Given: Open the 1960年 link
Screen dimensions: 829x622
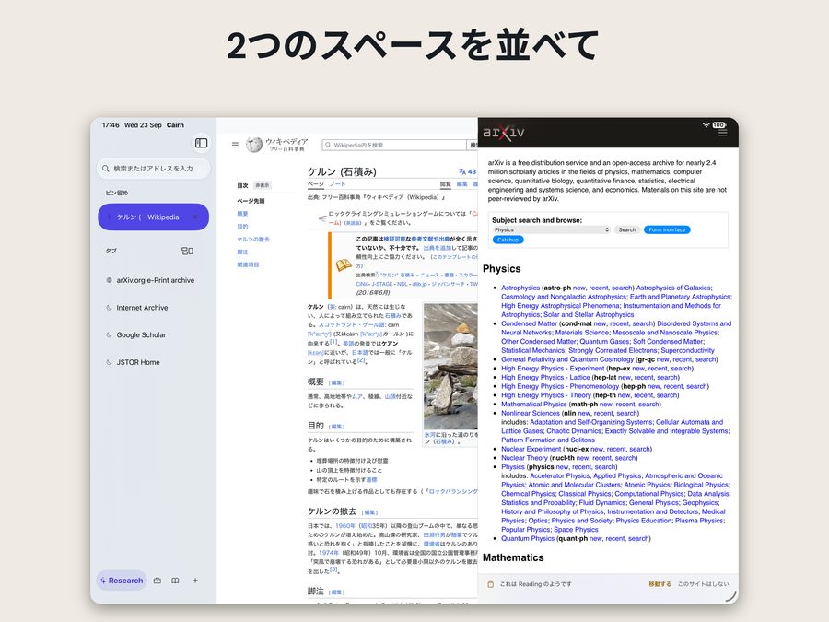Looking at the screenshot, I should 345,526.
